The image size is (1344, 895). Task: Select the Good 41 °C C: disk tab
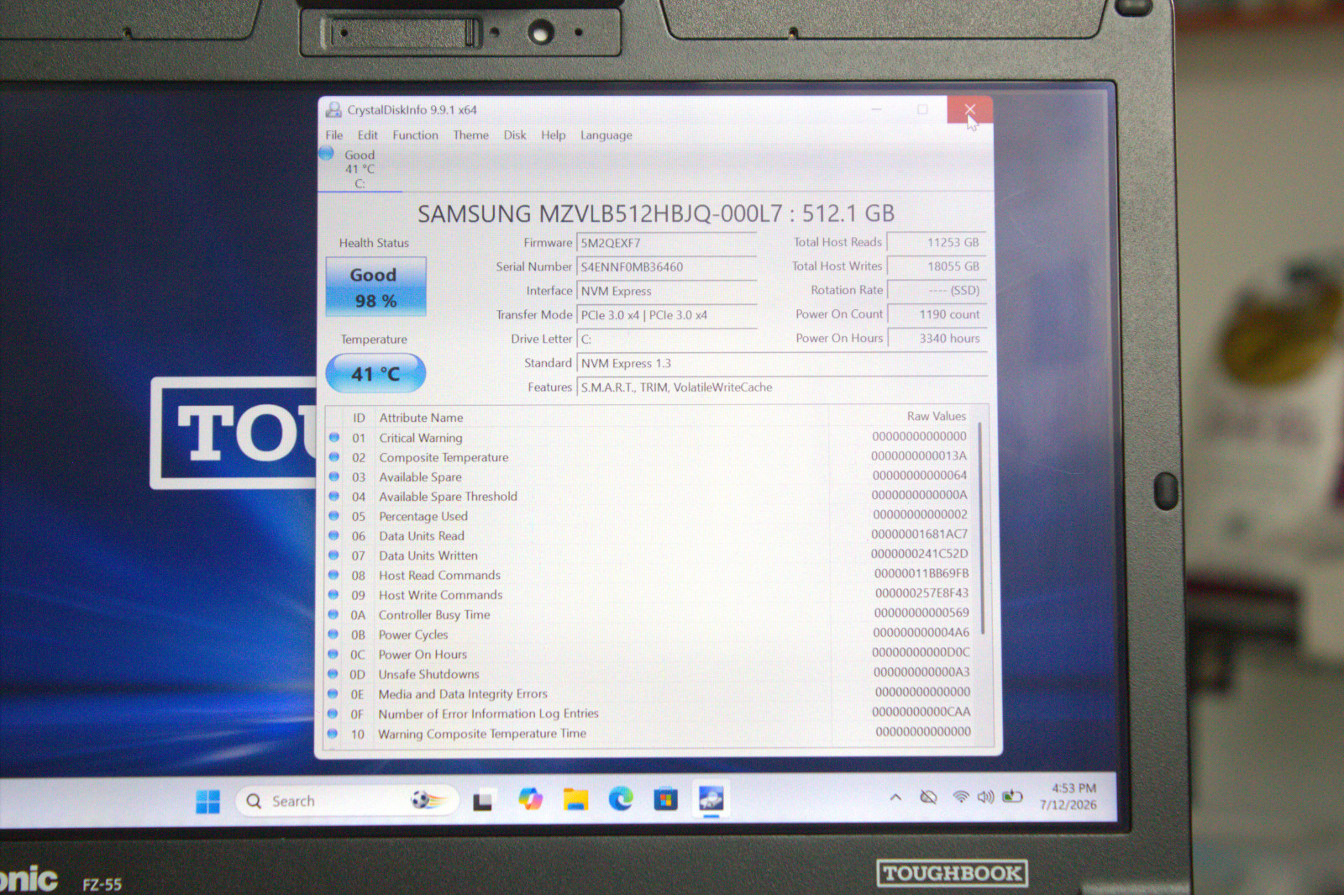(360, 169)
